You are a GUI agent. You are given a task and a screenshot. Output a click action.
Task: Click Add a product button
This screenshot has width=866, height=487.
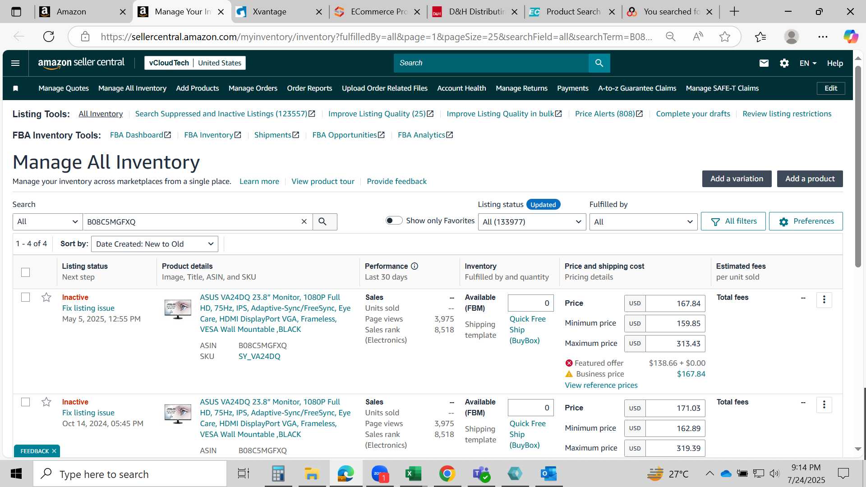pyautogui.click(x=810, y=179)
